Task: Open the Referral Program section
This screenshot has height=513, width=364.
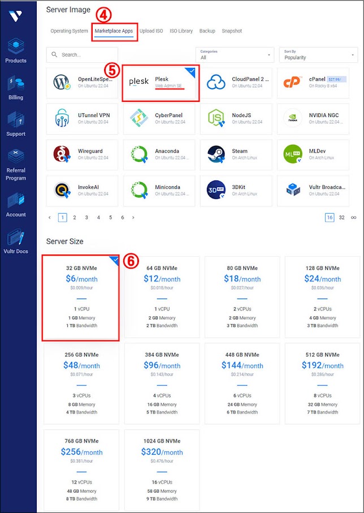Action: [x=16, y=165]
